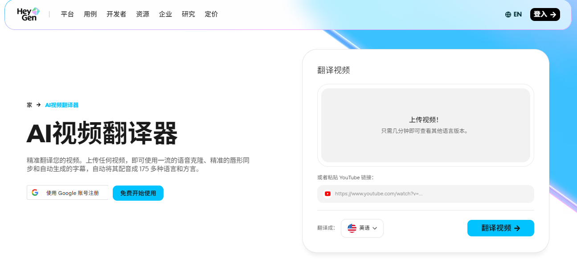Open the 用例 menu
Viewport: 577px width, 260px height.
click(x=90, y=14)
